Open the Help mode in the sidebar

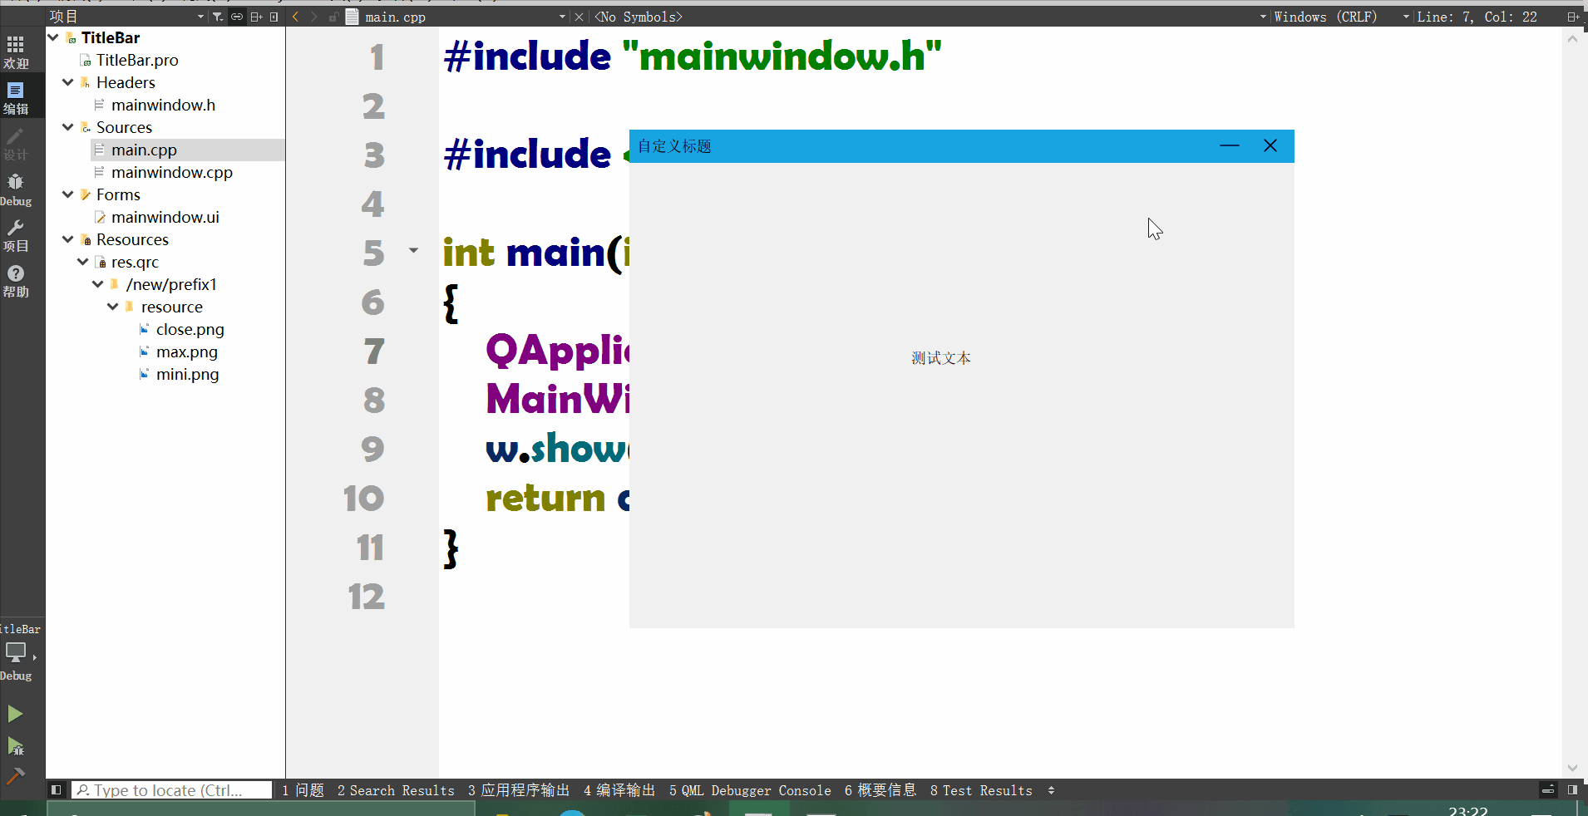pyautogui.click(x=16, y=281)
